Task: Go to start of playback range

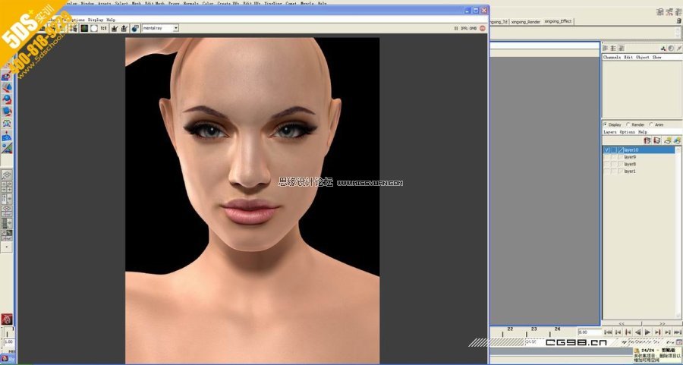Action: 609,332
